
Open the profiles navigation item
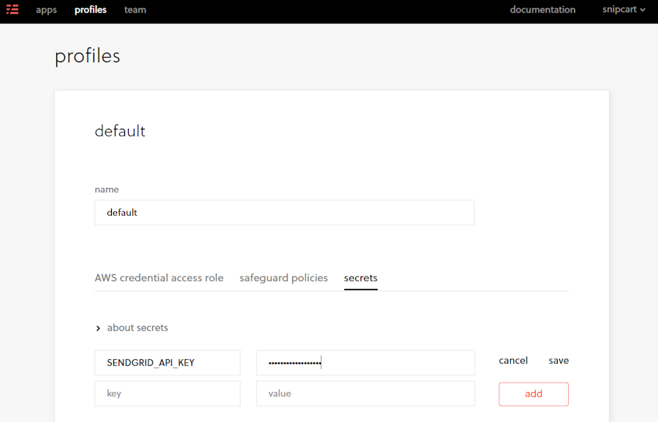(91, 10)
